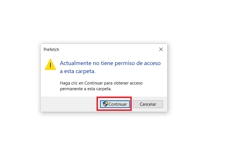Click the 'a esta carpeta.' heading line
232x153 pixels.
(78, 71)
